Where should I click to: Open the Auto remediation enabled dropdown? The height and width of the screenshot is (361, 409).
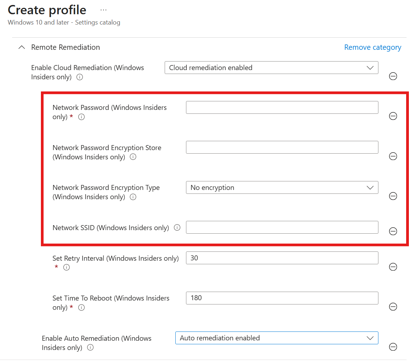point(276,338)
